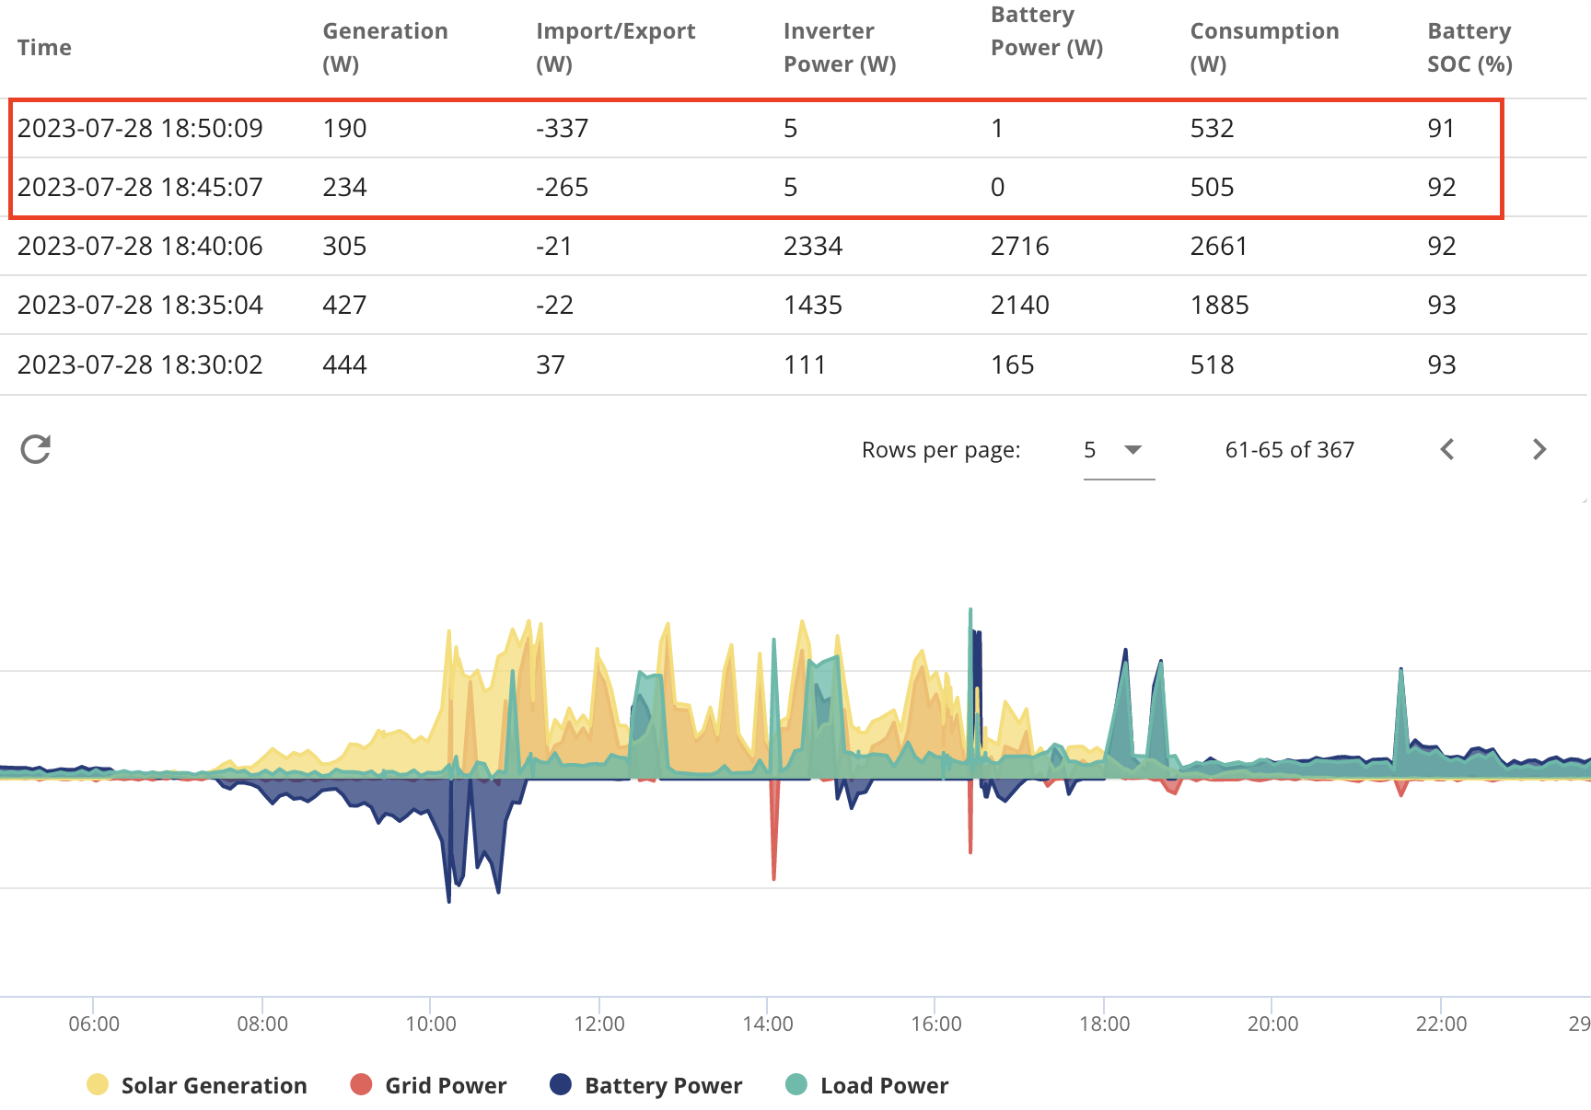The image size is (1591, 1110).
Task: Click the 20:00 time axis label
Action: (1273, 1023)
